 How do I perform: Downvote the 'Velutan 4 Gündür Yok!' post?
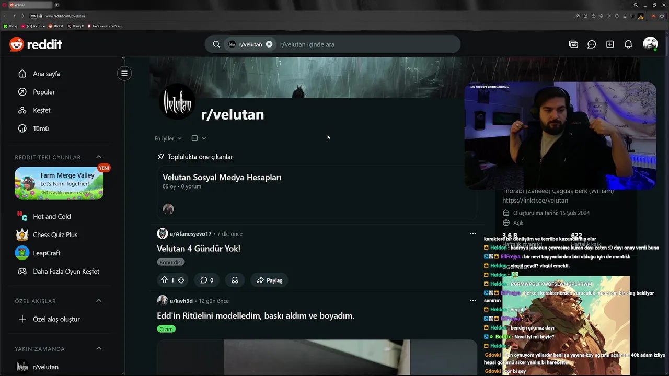[181, 280]
